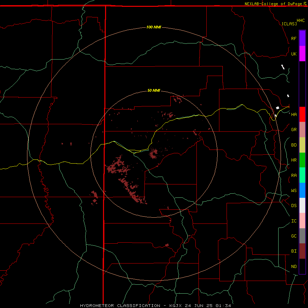Click the DS legend label
This screenshot has width=308, height=308.
tap(294, 206)
